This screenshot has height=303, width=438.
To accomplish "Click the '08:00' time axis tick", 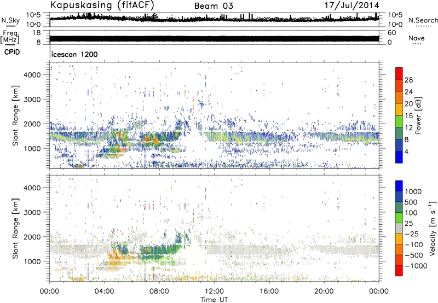I will point(159,292).
